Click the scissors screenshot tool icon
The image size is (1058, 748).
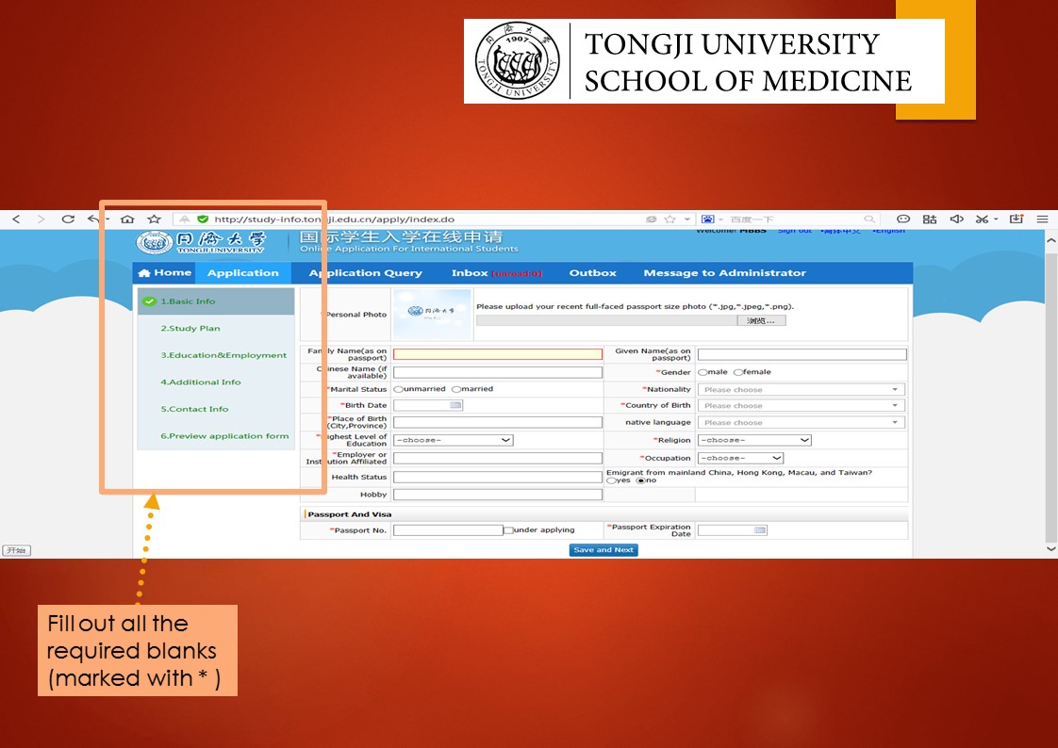point(982,219)
